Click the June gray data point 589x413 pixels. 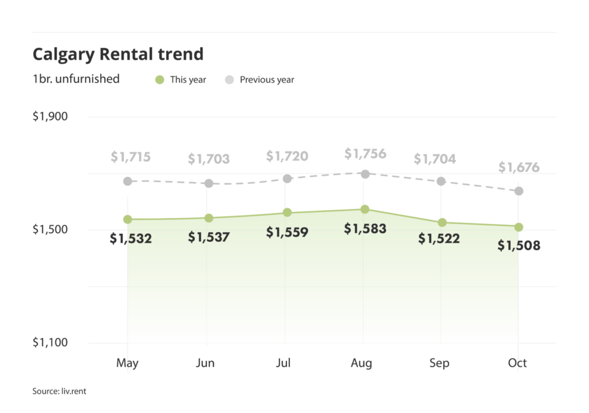209,183
